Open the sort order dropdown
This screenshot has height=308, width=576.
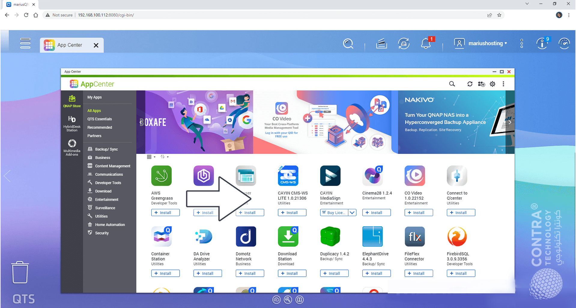tap(164, 157)
